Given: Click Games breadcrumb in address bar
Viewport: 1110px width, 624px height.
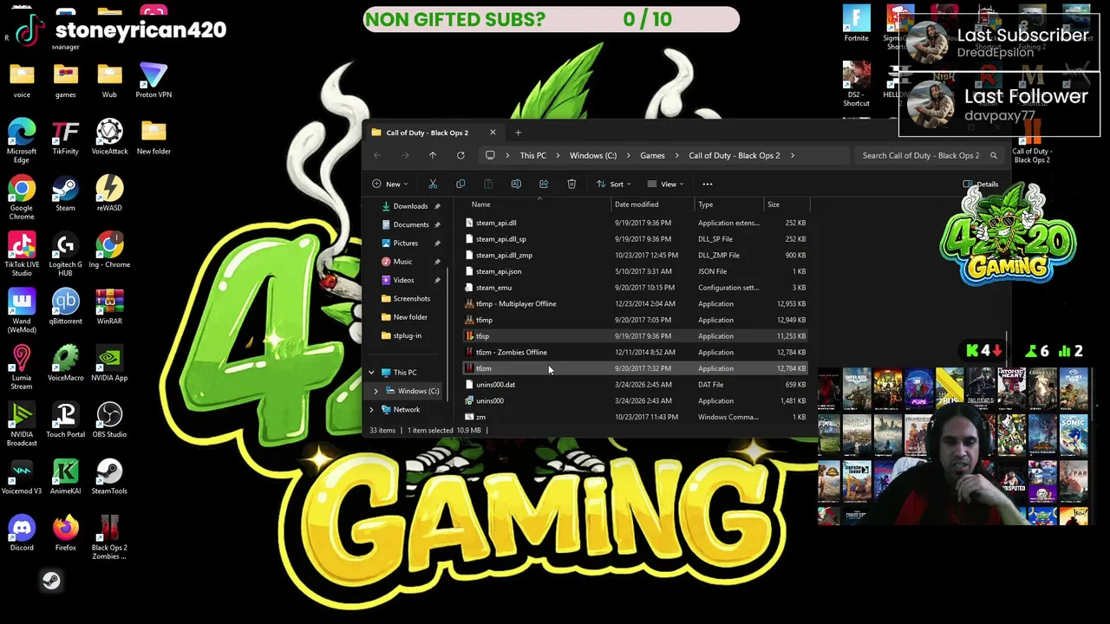Looking at the screenshot, I should pyautogui.click(x=652, y=155).
